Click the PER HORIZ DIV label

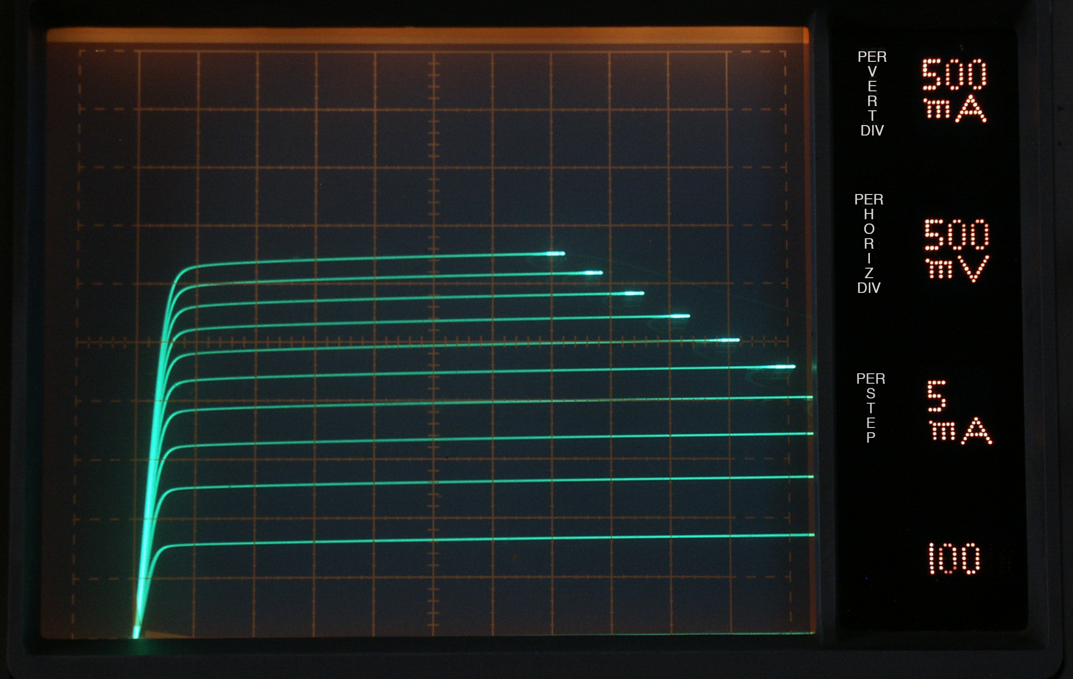pyautogui.click(x=869, y=243)
